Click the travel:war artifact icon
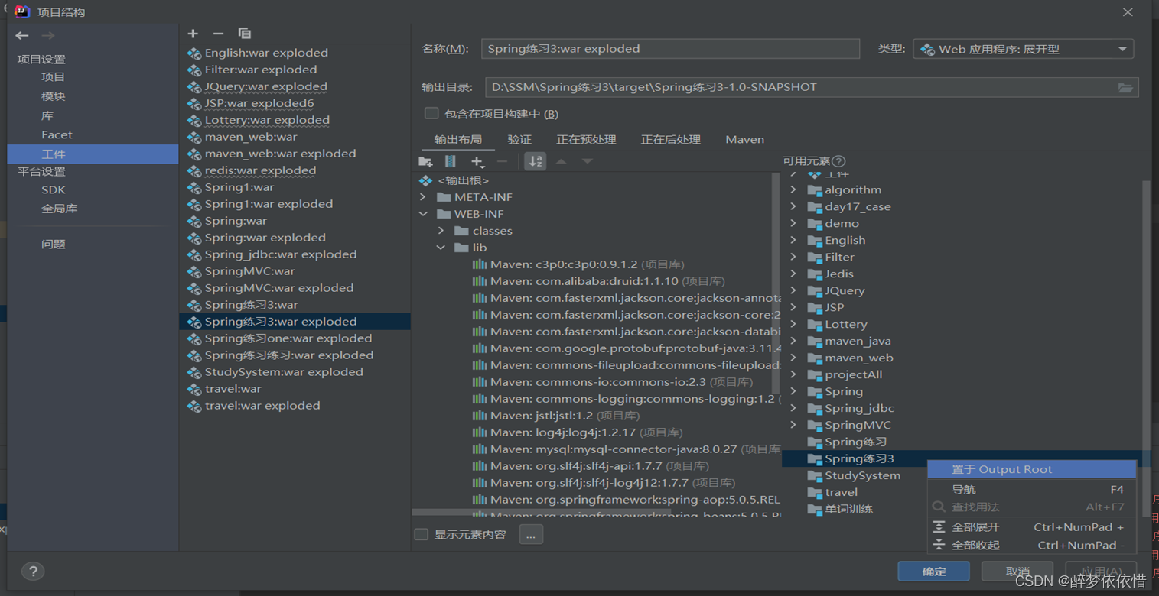The height and width of the screenshot is (596, 1159). click(194, 389)
